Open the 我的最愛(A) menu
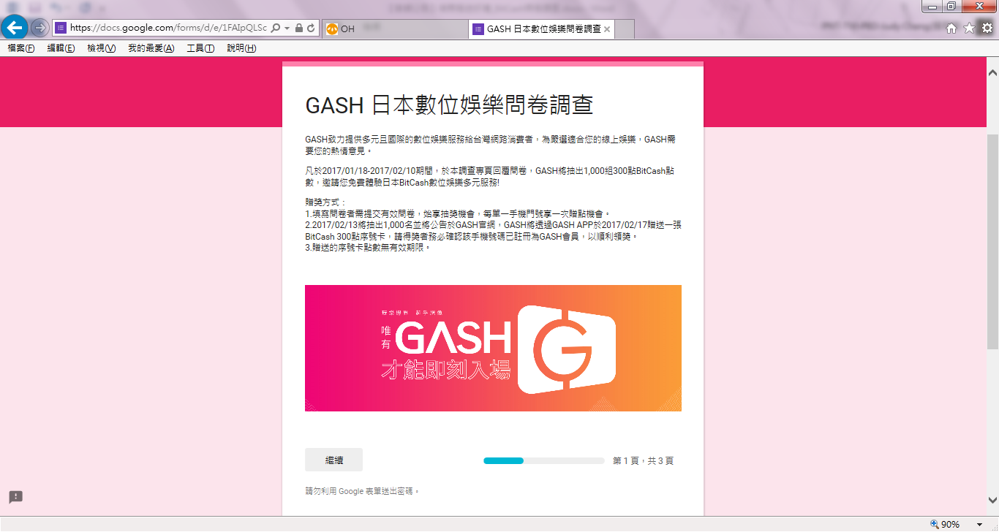This screenshot has height=532, width=999. [x=151, y=48]
